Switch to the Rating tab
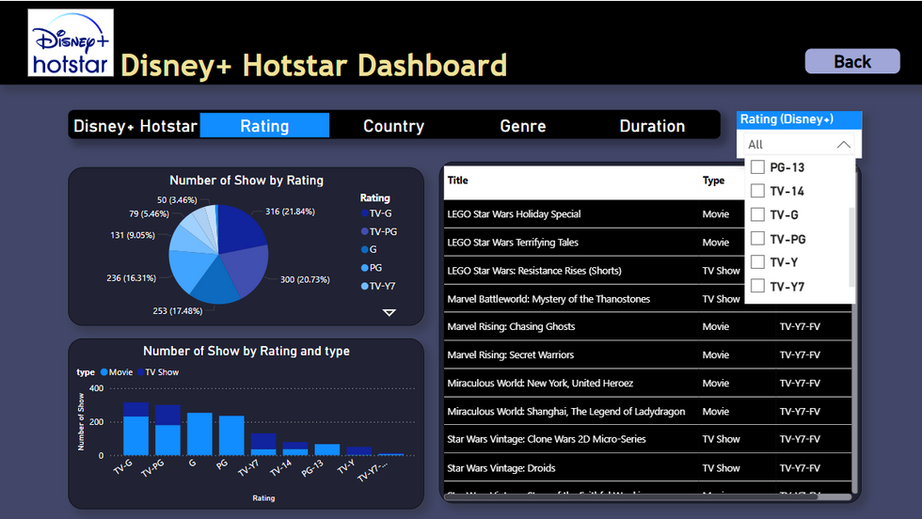Viewport: 922px width, 519px height. pyautogui.click(x=264, y=126)
